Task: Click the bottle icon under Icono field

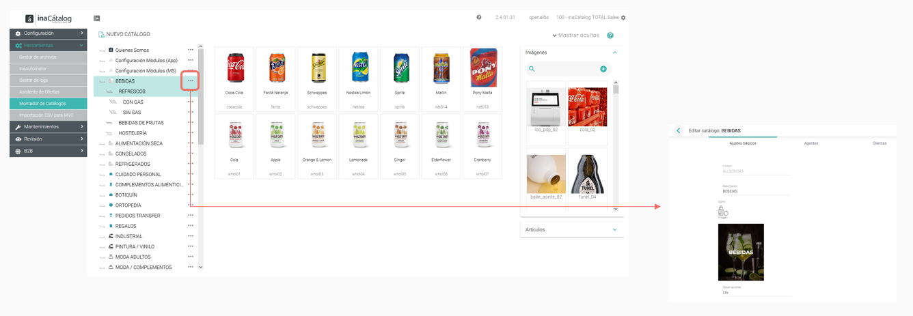Action: click(723, 212)
